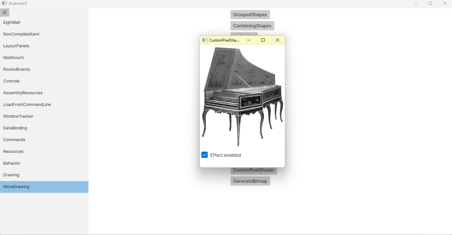Select the Multitouch sidebar item

[44, 58]
